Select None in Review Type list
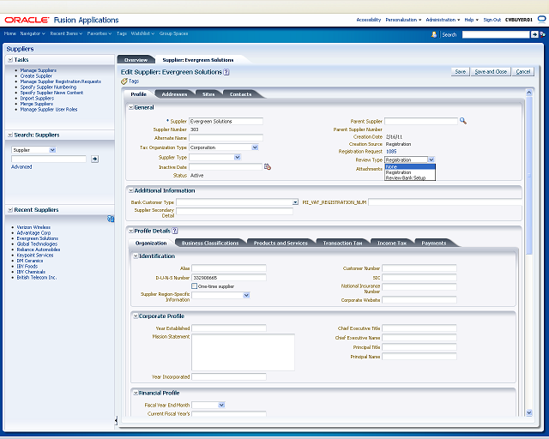This screenshot has width=549, height=439. point(410,166)
